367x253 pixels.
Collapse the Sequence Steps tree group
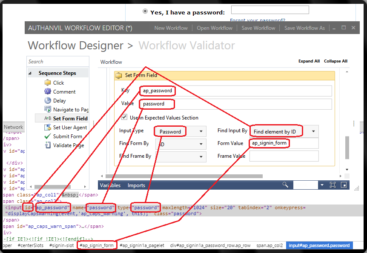pos(30,73)
